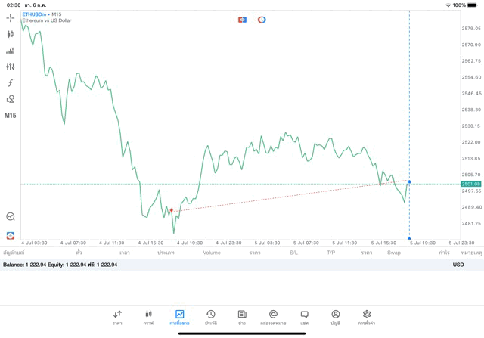The height and width of the screenshot is (338, 484).
Task: Open the บัญชี accounts tab
Action: pos(335,317)
